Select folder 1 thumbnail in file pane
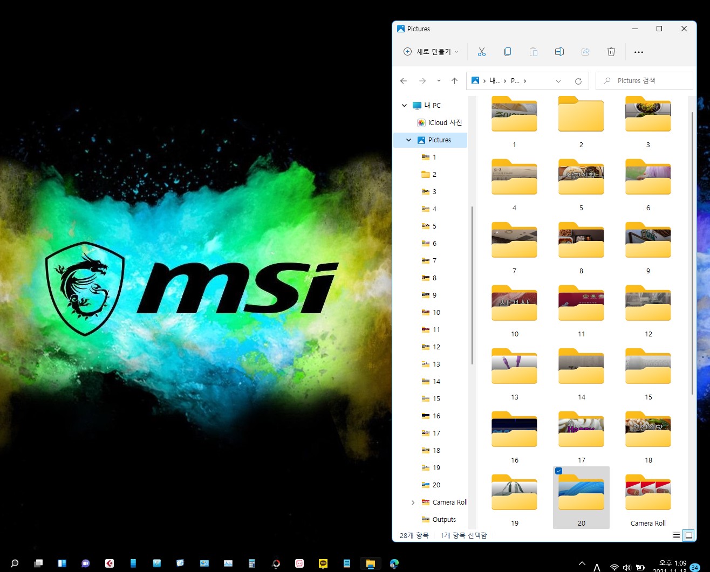The height and width of the screenshot is (572, 710). [x=514, y=114]
